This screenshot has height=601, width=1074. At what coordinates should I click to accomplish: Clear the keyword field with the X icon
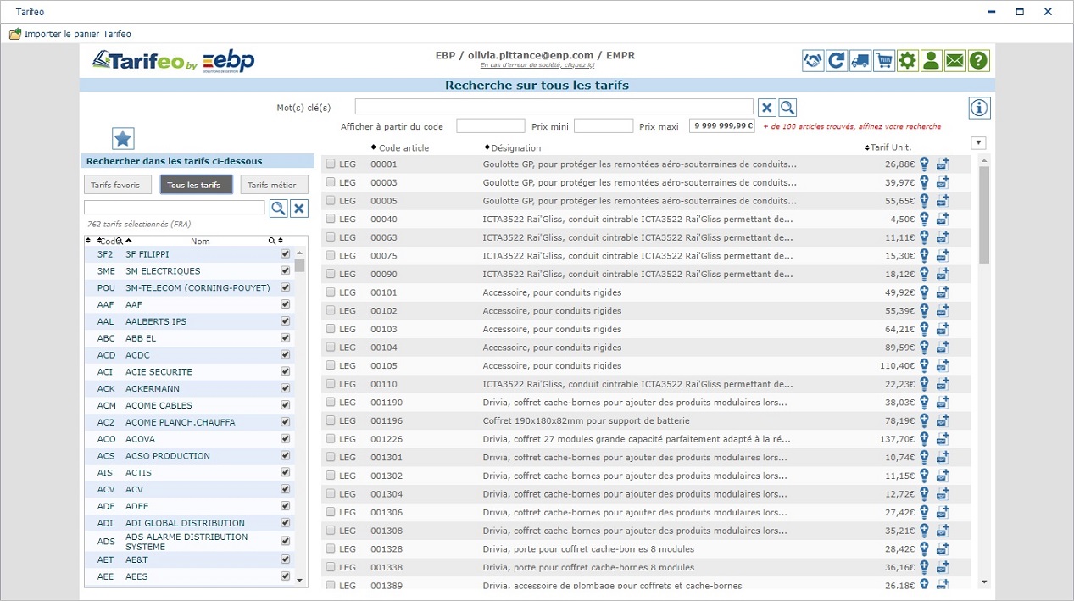pos(766,108)
